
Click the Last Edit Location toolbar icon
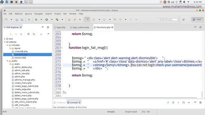[x=115, y=19]
